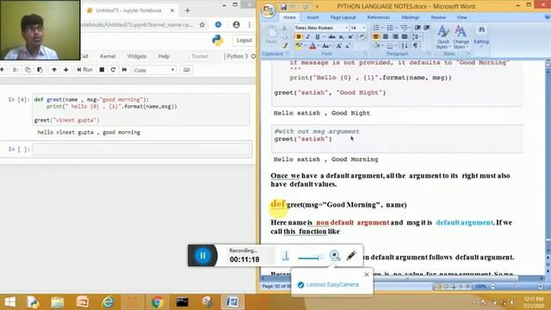Open Jupyter command palette keyboard icon
Viewport: 551px width, 310px height.
(186, 70)
